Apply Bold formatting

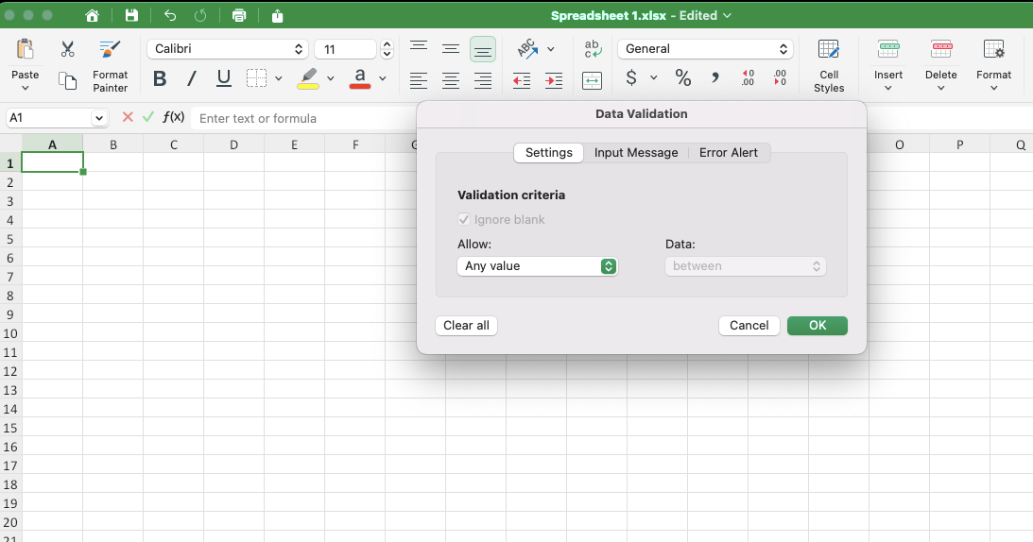click(160, 79)
